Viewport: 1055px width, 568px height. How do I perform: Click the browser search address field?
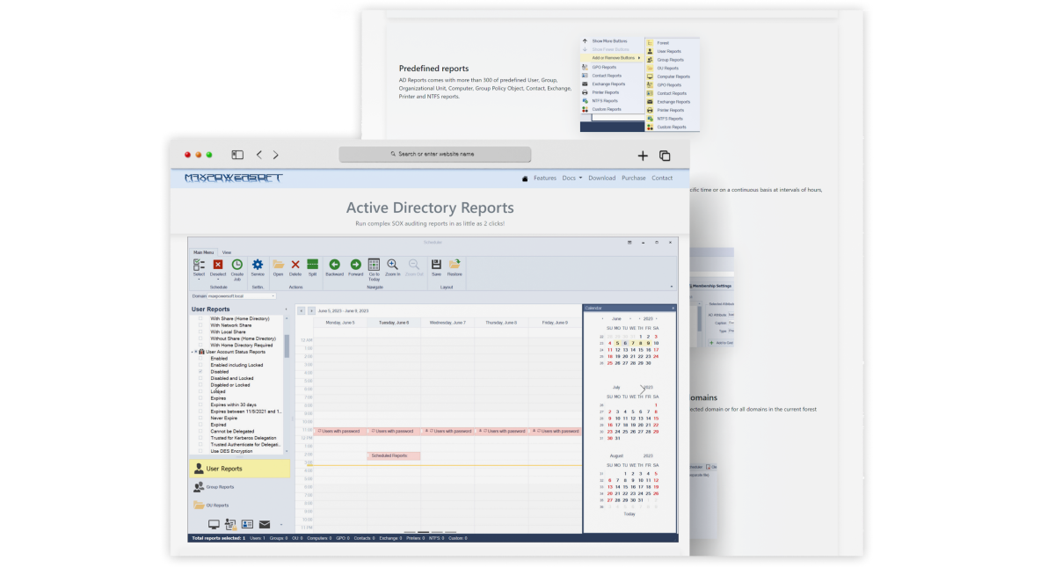click(435, 154)
